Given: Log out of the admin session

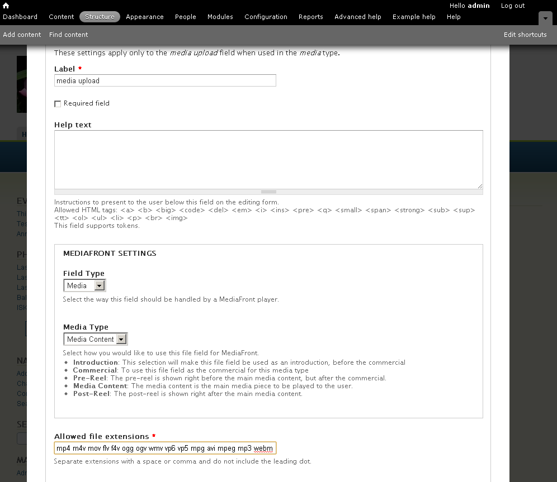Looking at the screenshot, I should coord(512,6).
